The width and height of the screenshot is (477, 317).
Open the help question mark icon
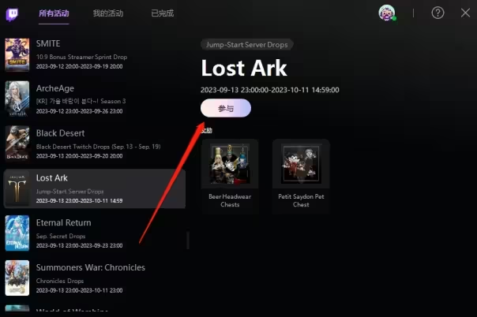(x=438, y=13)
